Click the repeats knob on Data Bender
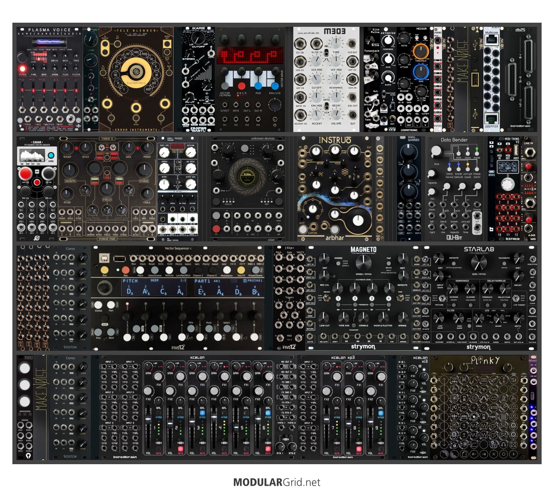The width and height of the screenshot is (554, 491). click(x=432, y=174)
